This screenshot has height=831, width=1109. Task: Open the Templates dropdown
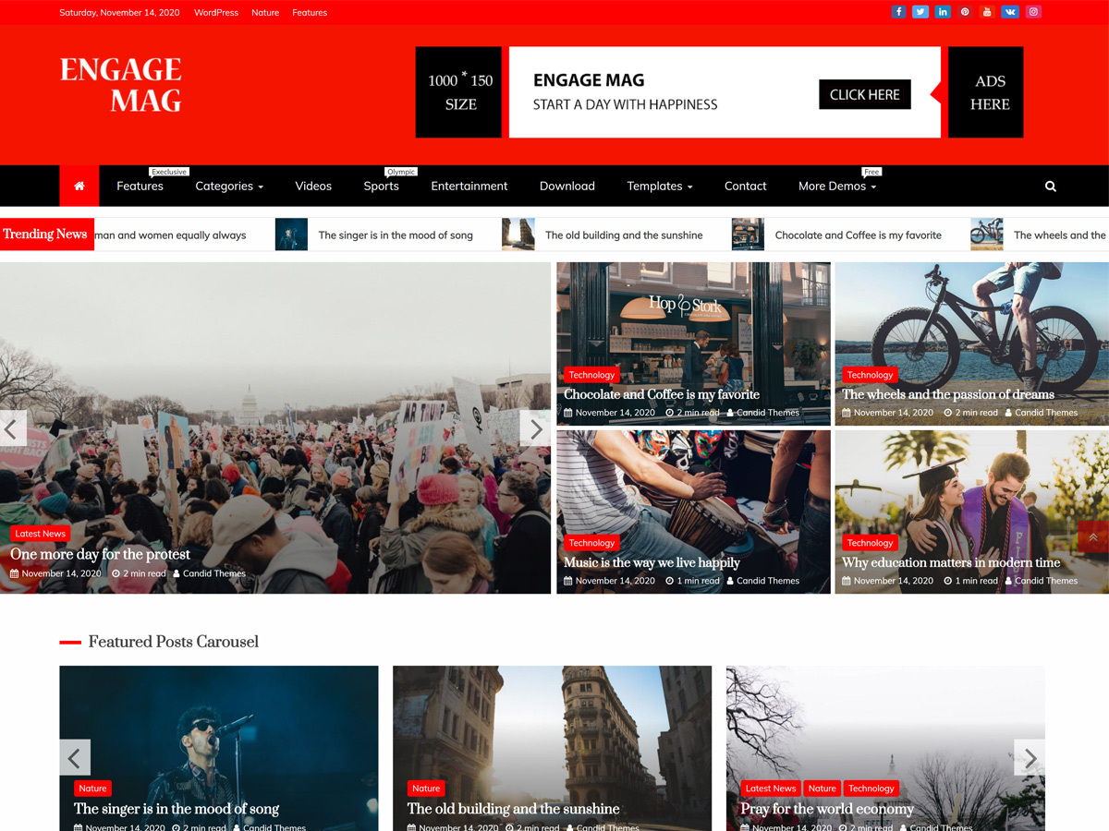pos(659,186)
